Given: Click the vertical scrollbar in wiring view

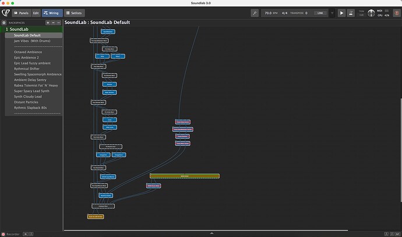Looking at the screenshot, I should click(x=401, y=150).
